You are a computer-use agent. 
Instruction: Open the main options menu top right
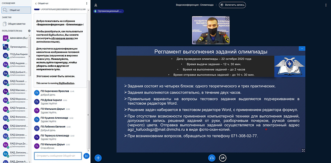tap(326, 5)
